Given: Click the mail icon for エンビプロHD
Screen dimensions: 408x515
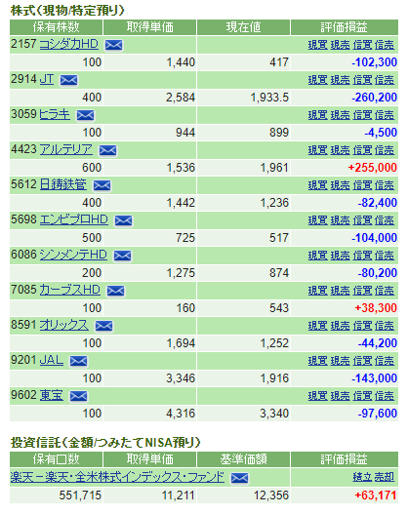Looking at the screenshot, I should (123, 220).
